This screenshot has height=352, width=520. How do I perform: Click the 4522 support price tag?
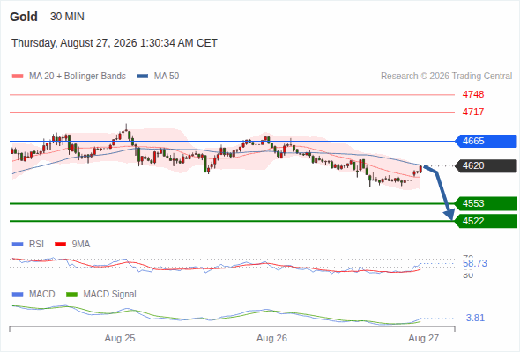click(x=486, y=221)
